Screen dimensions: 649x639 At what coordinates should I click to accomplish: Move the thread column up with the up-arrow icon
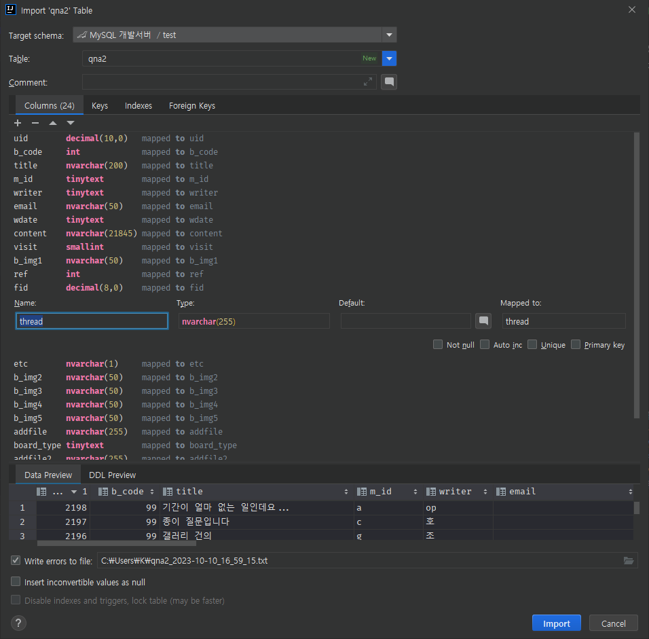[53, 123]
